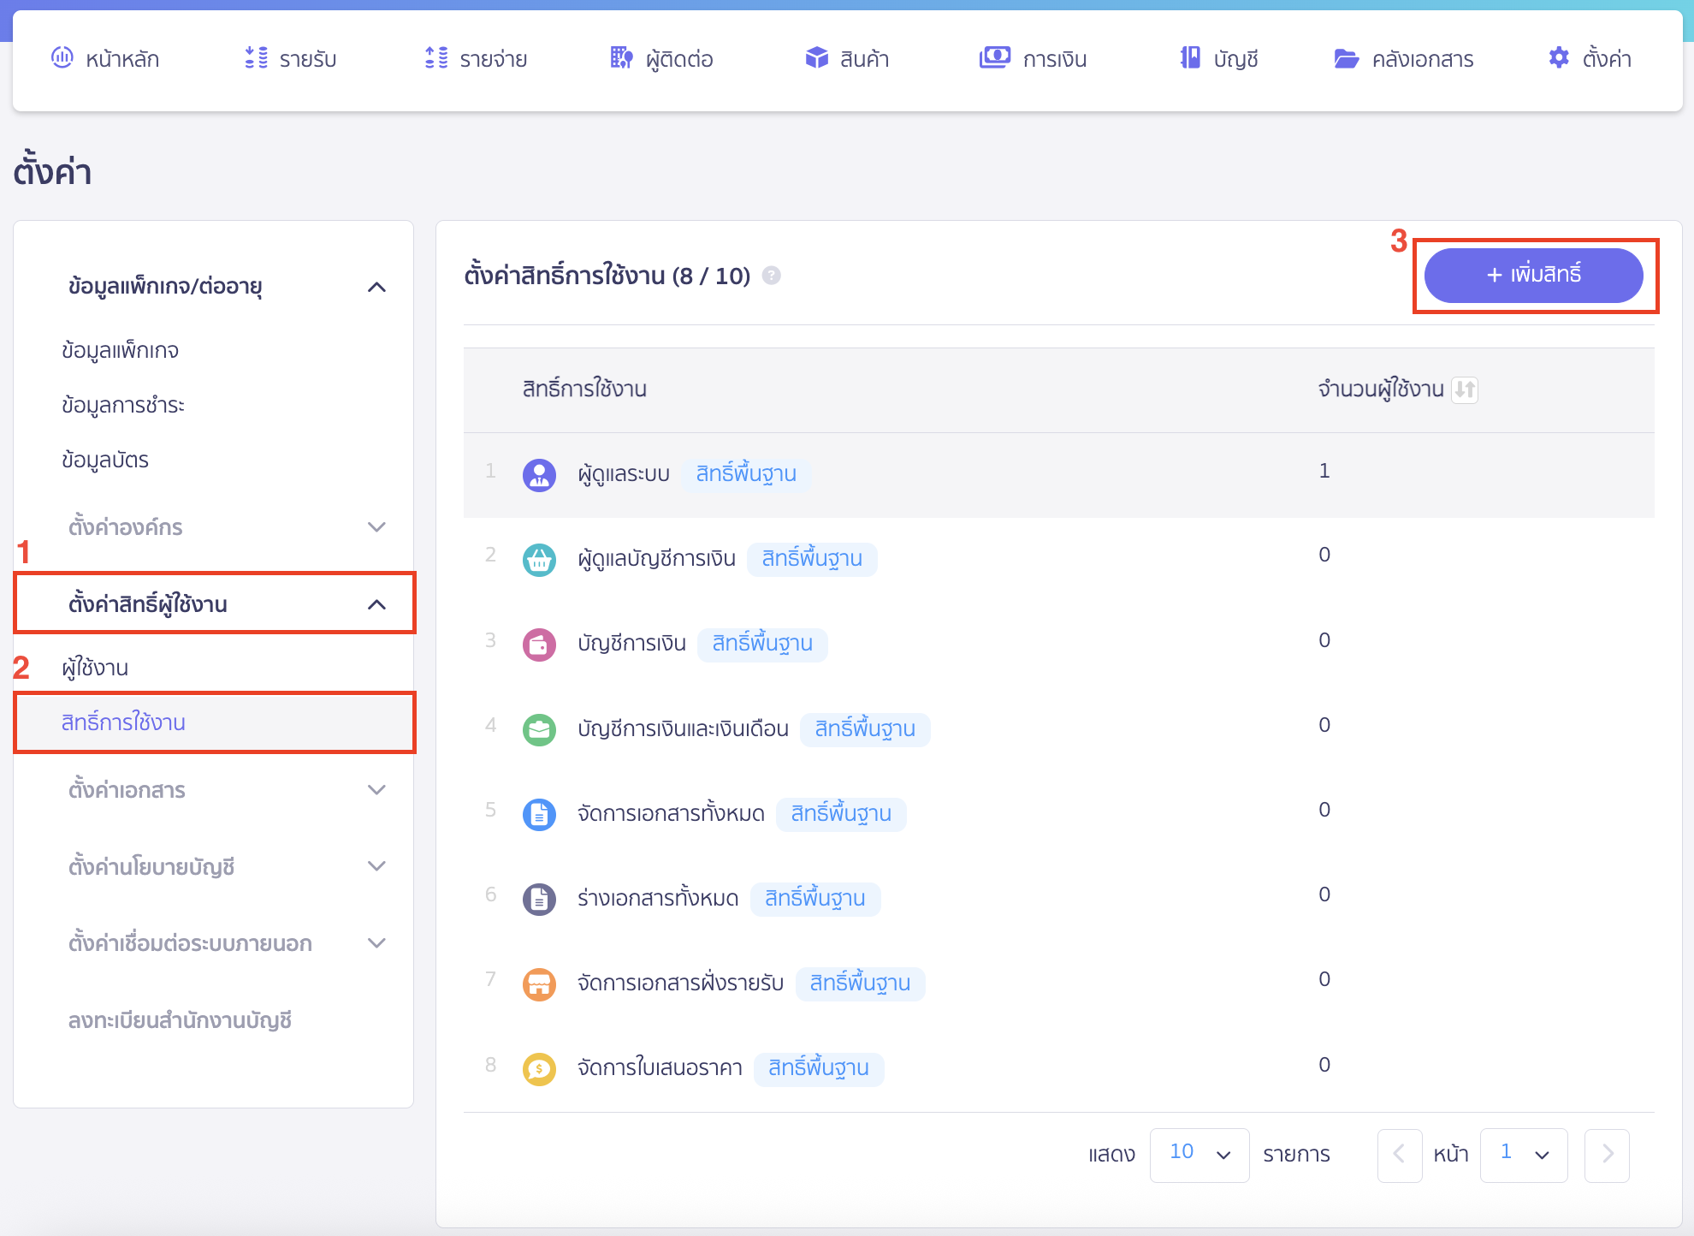Click the สินค้า products box icon

(x=815, y=58)
